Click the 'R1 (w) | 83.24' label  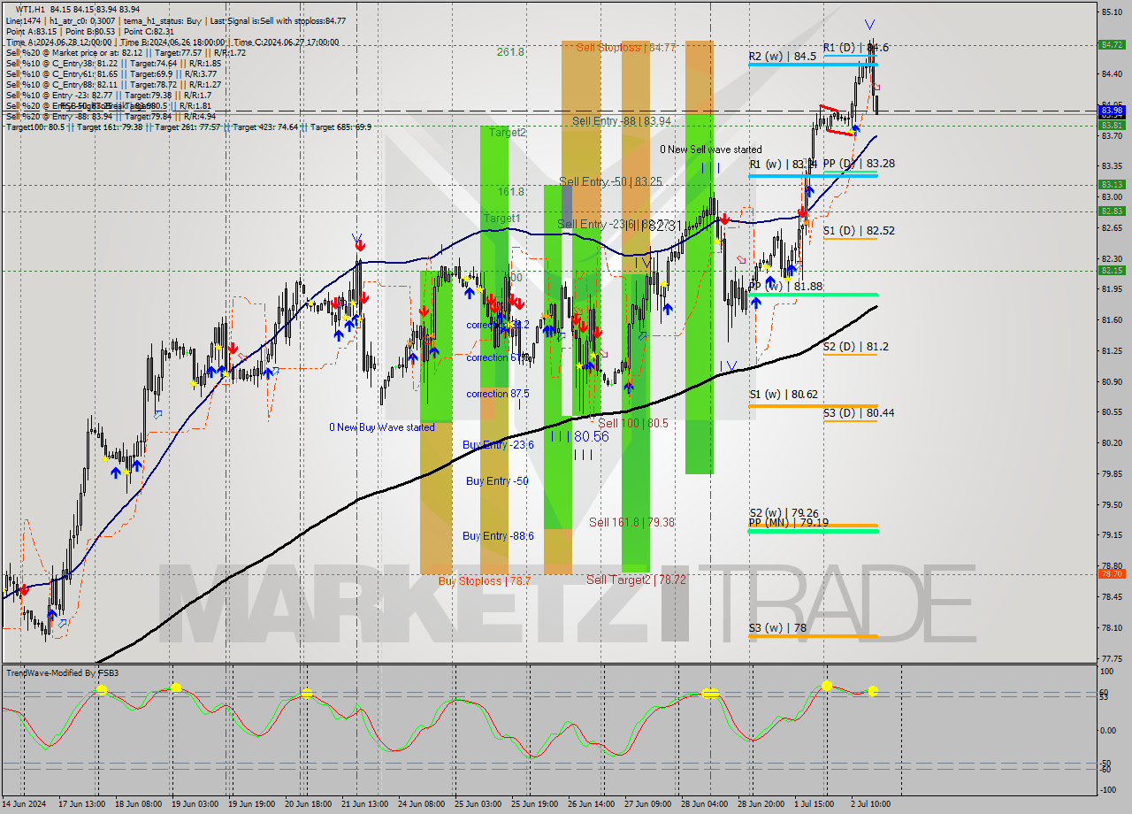click(782, 165)
